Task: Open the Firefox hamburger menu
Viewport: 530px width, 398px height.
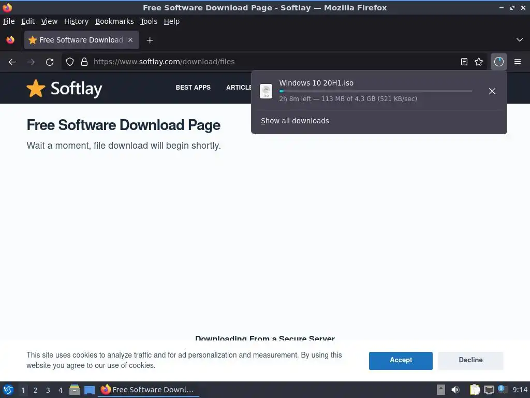Action: 518,62
